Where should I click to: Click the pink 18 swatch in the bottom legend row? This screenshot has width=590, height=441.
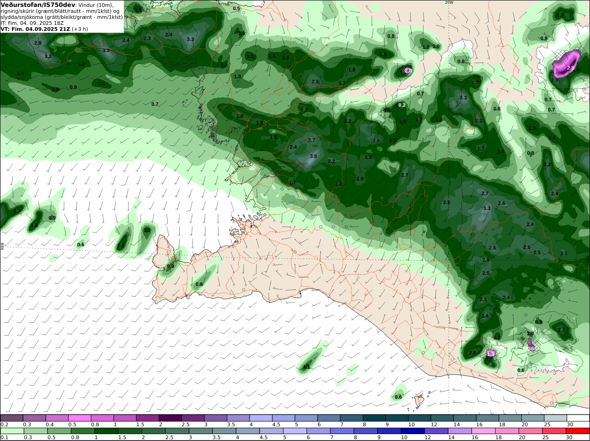coord(507,431)
